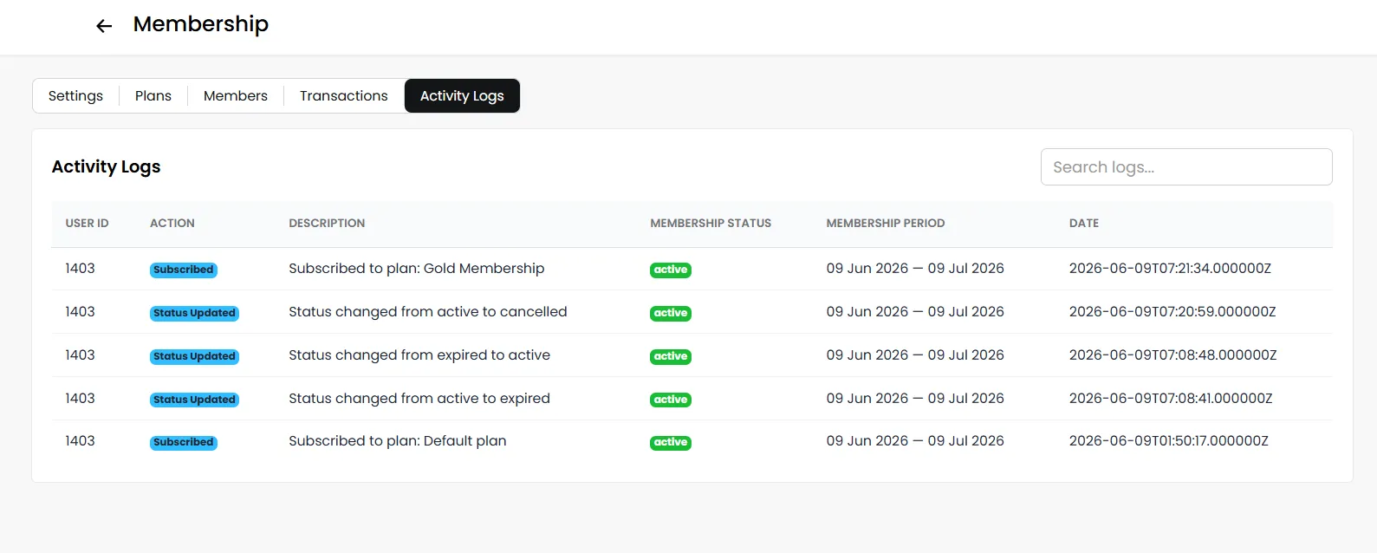Click the active status badge in Gold Membership row
Image resolution: width=1377 pixels, height=553 pixels.
[671, 270]
